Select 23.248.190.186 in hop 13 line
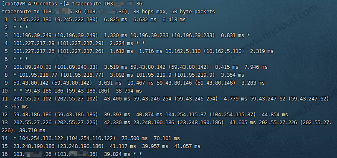The width and height of the screenshot is (337, 158). coord(154,123)
